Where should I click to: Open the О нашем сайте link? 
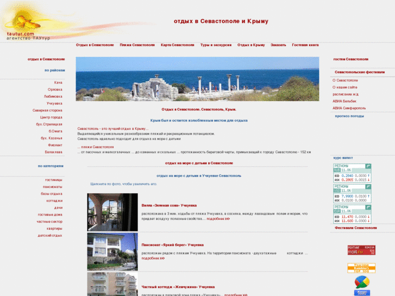coord(344,87)
